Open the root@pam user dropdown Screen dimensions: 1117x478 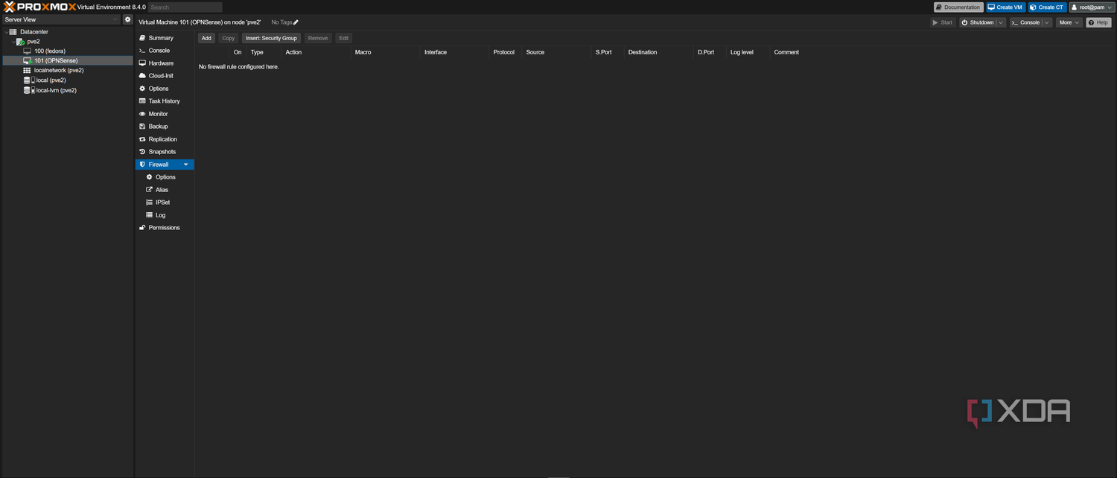pos(1092,7)
